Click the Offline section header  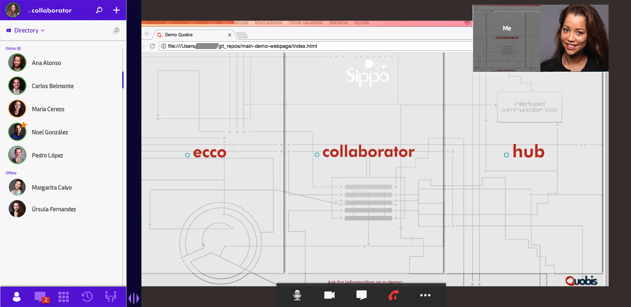11,173
